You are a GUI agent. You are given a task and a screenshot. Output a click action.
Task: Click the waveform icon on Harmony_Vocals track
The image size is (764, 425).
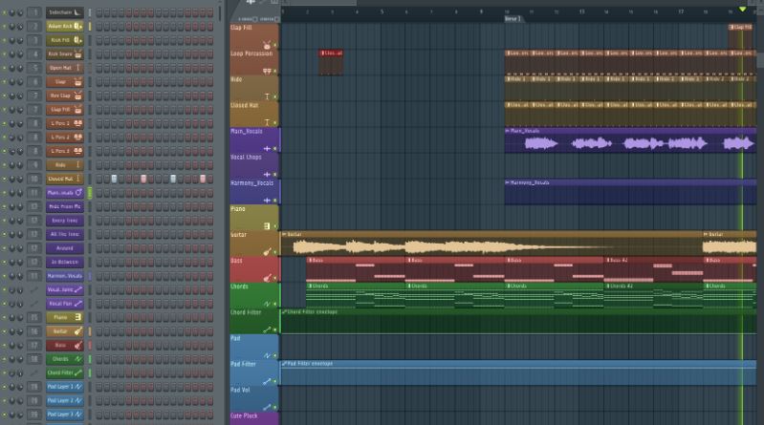point(267,201)
